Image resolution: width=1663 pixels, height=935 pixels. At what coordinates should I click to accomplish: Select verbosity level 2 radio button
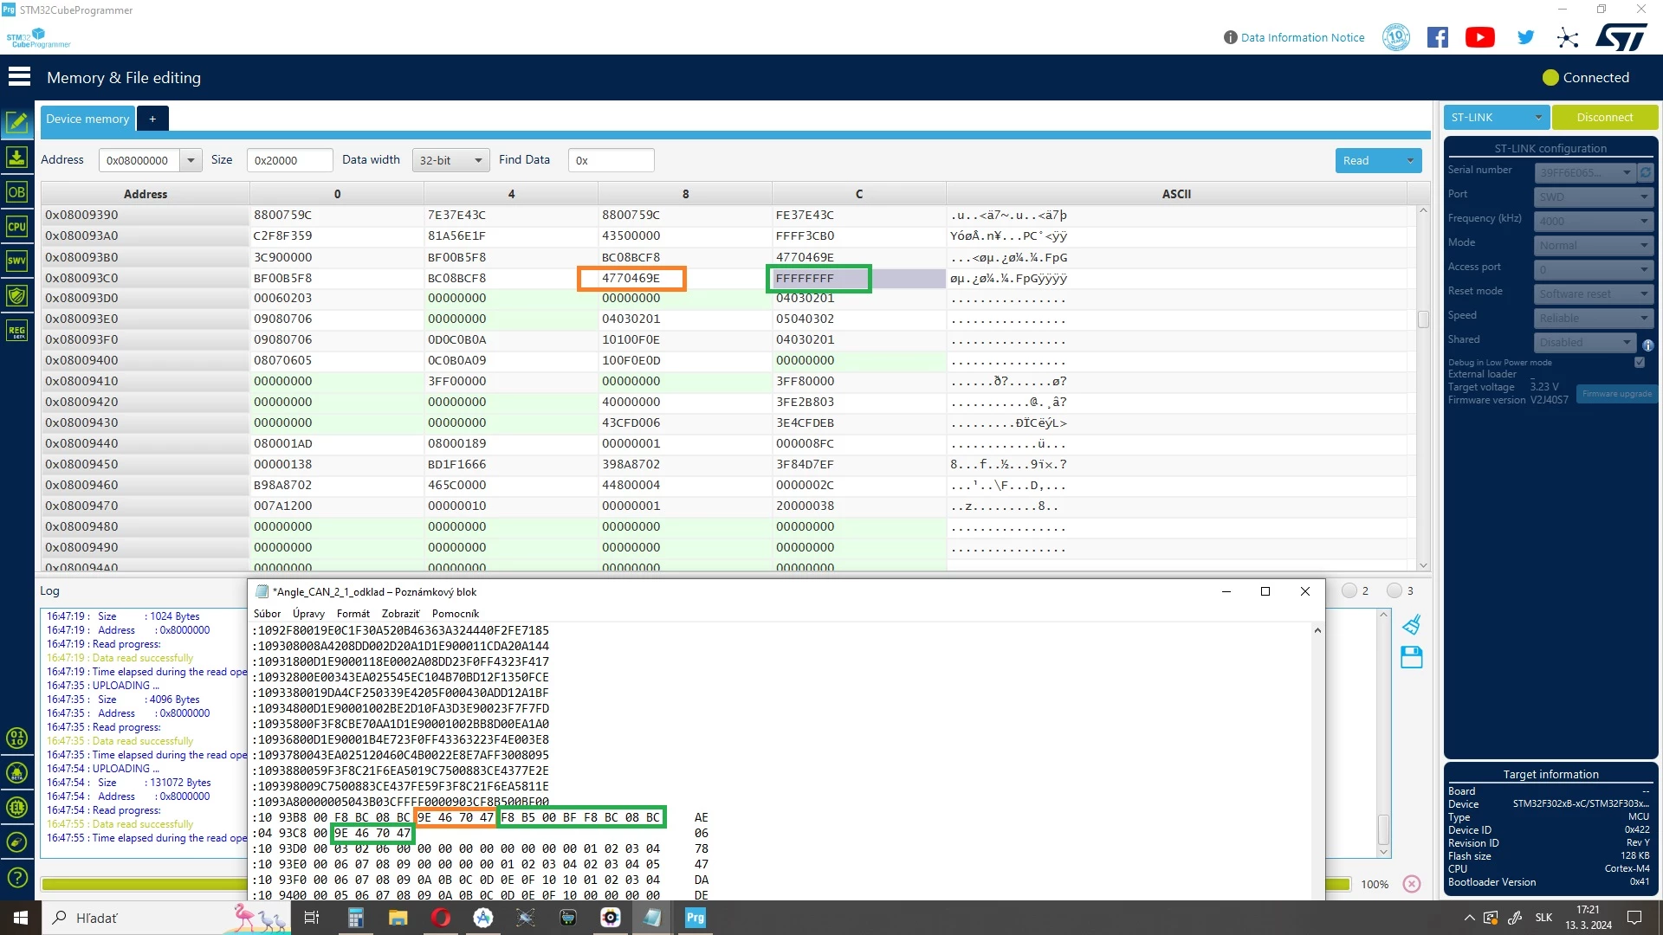[1349, 590]
